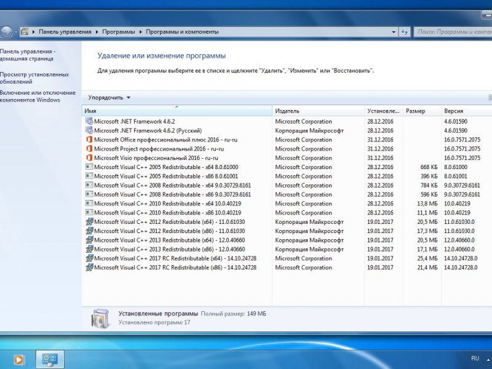This screenshot has width=492, height=369.
Task: Sort list by the Установлено column header
Action: pyautogui.click(x=383, y=111)
